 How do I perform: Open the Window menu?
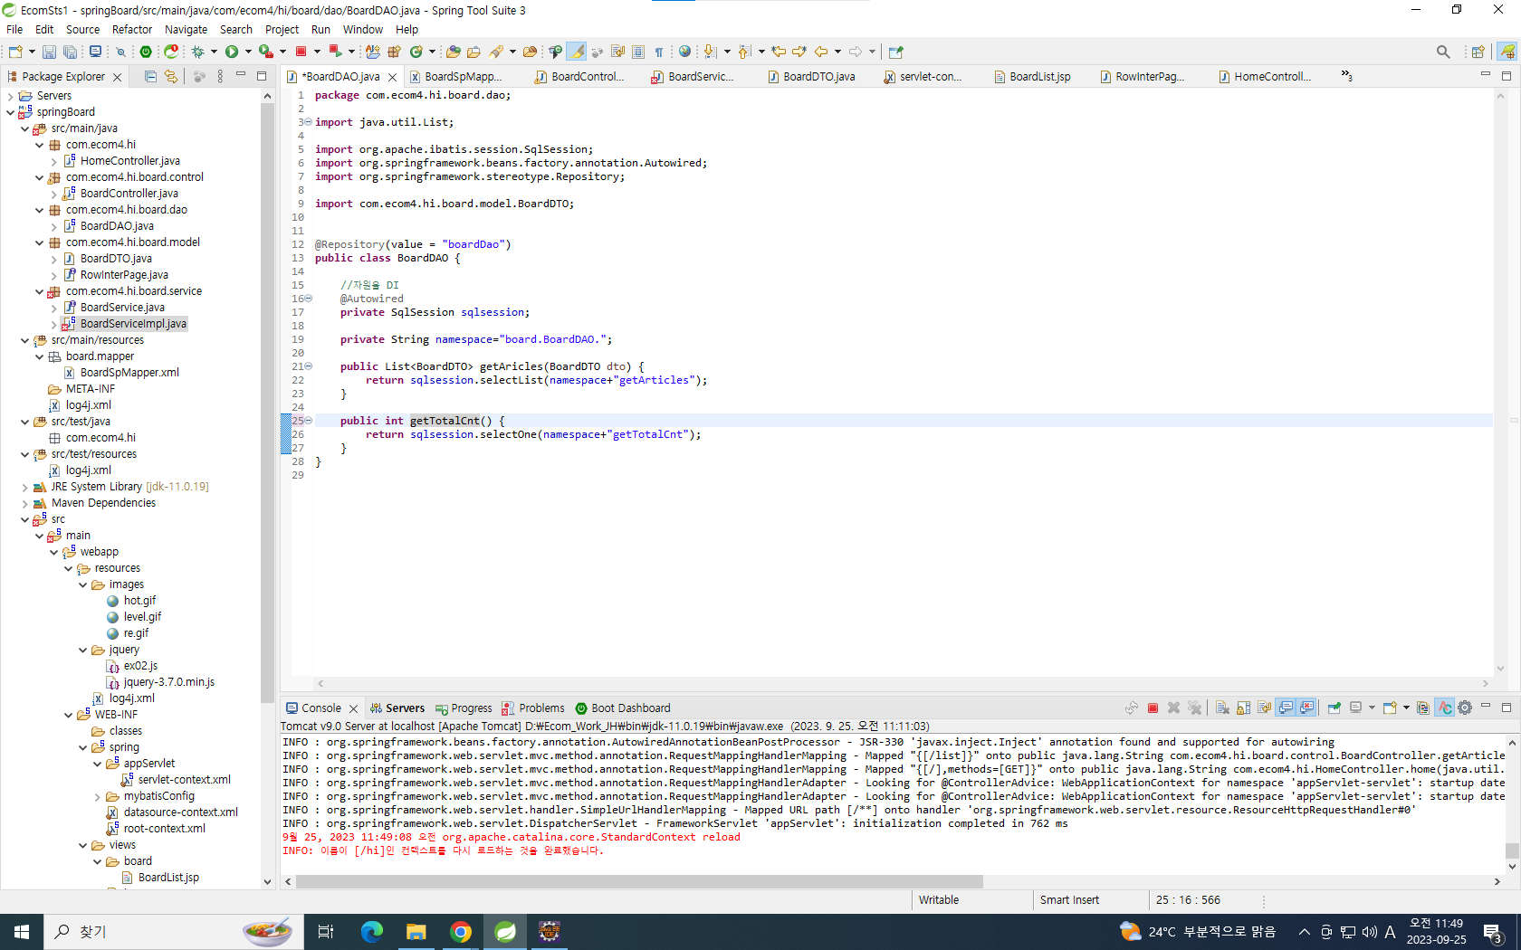[x=362, y=29]
